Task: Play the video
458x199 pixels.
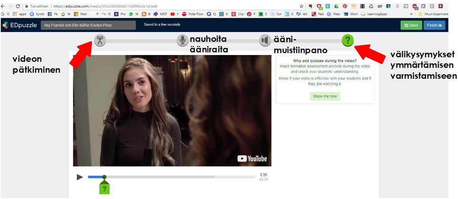Action: 80,177
